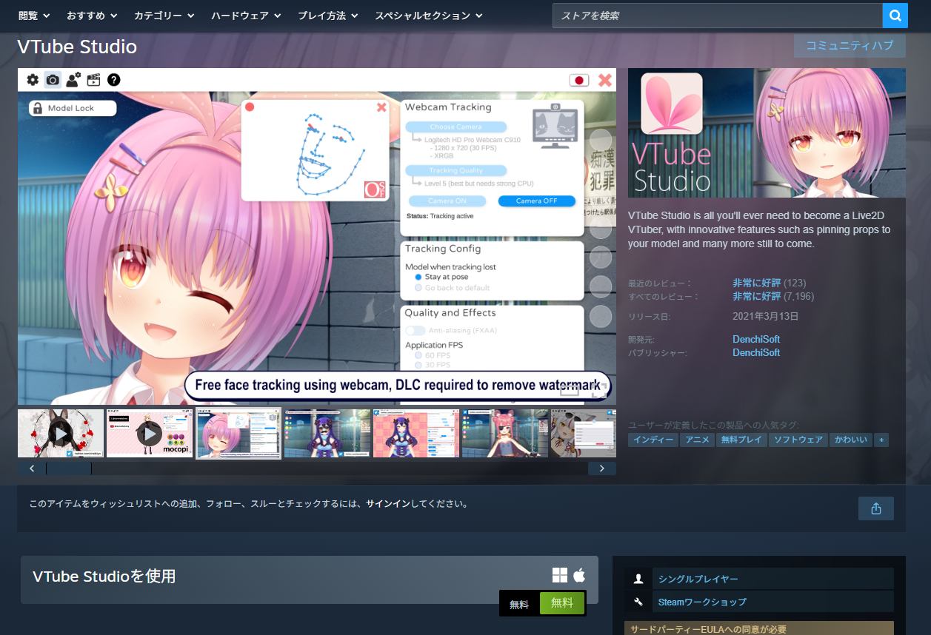Click the かわいい tag

pos(851,440)
